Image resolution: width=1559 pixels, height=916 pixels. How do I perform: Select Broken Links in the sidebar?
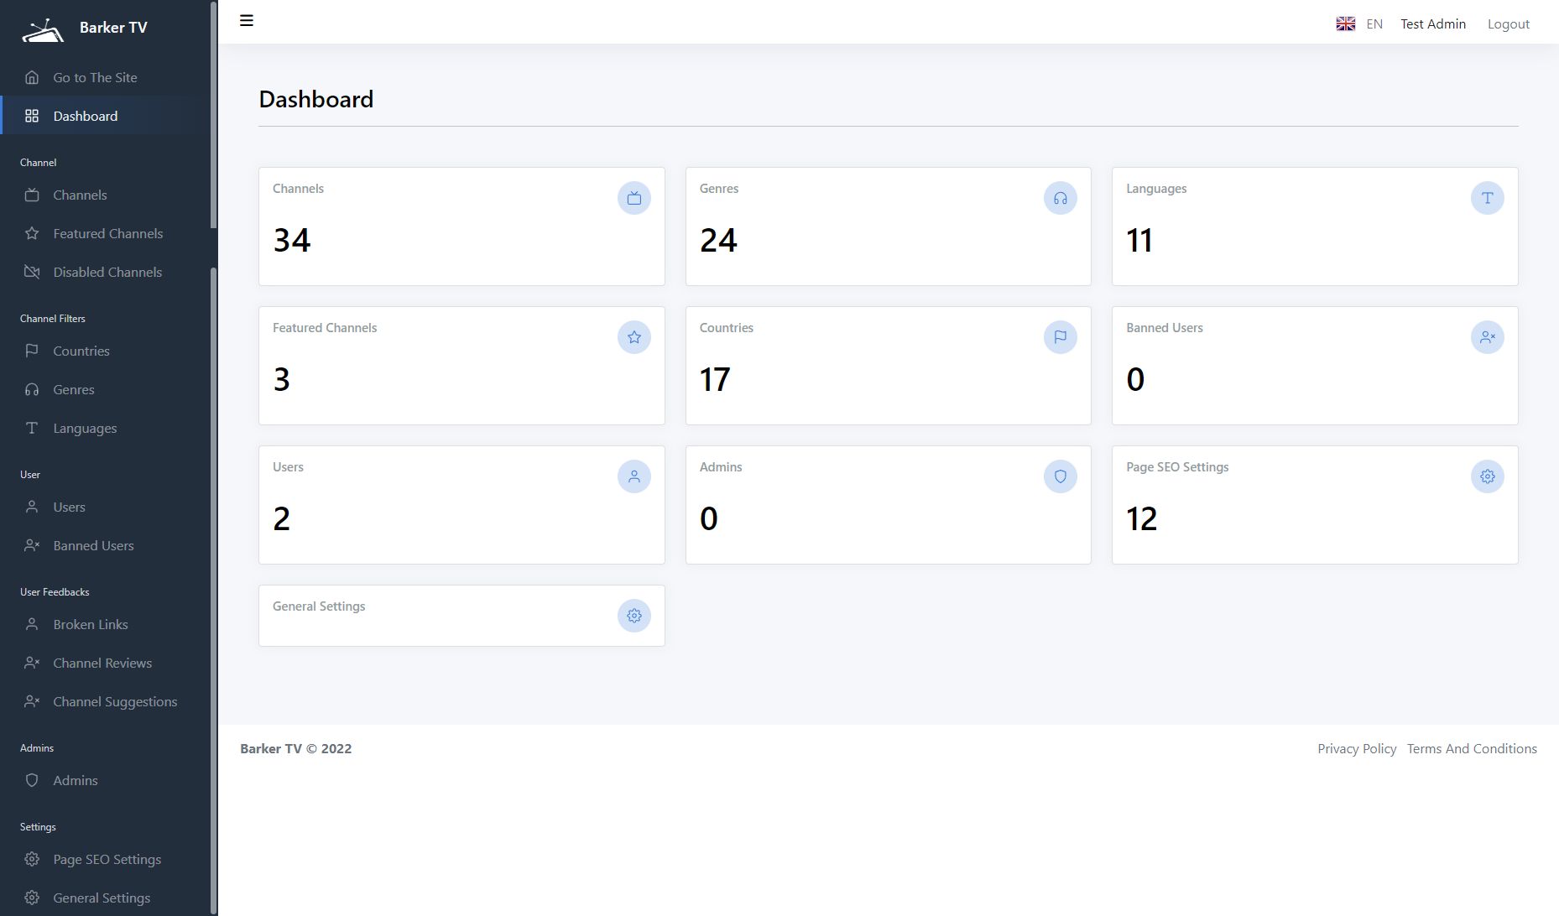tap(91, 625)
